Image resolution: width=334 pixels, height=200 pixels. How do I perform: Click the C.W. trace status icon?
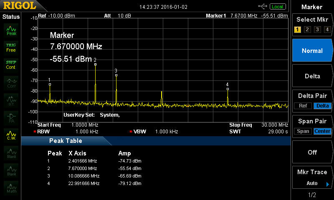11,135
